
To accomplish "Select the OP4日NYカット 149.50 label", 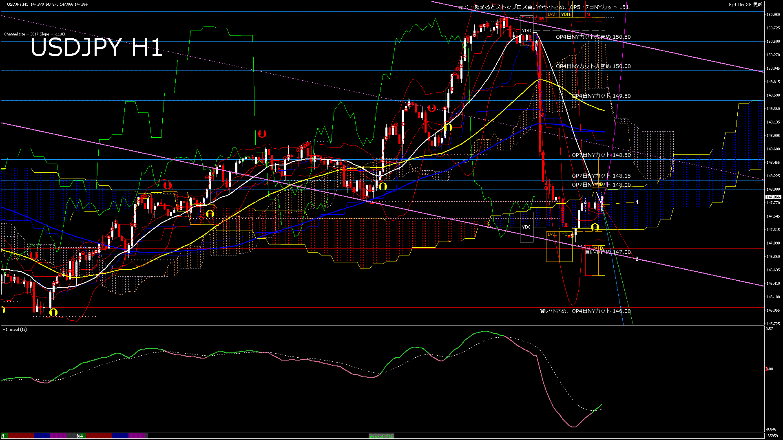I will [x=601, y=96].
